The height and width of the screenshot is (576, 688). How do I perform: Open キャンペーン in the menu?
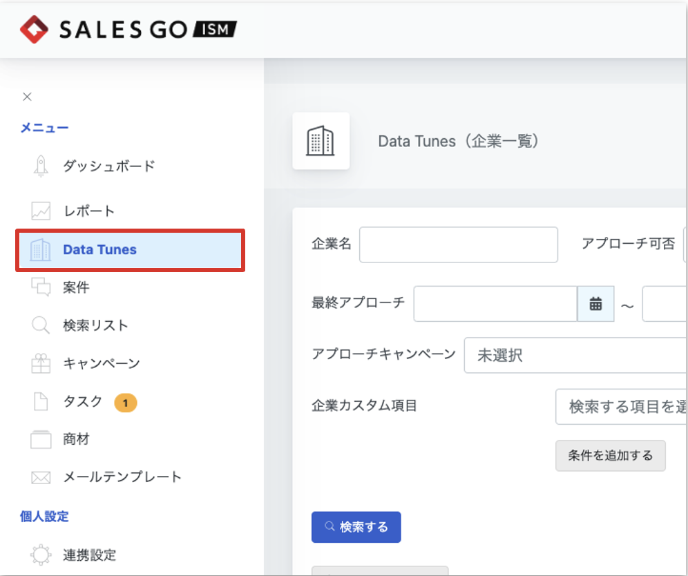coord(102,363)
